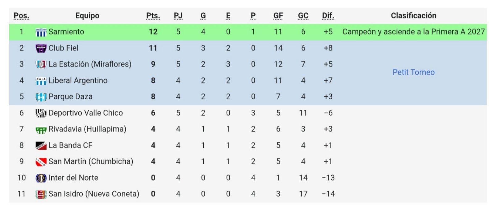The width and height of the screenshot is (494, 207).
Task: Click the La Banda CF crest icon
Action: pyautogui.click(x=41, y=146)
